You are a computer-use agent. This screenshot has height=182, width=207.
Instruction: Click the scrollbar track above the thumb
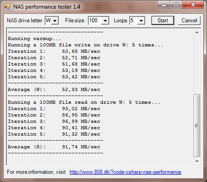point(197,65)
